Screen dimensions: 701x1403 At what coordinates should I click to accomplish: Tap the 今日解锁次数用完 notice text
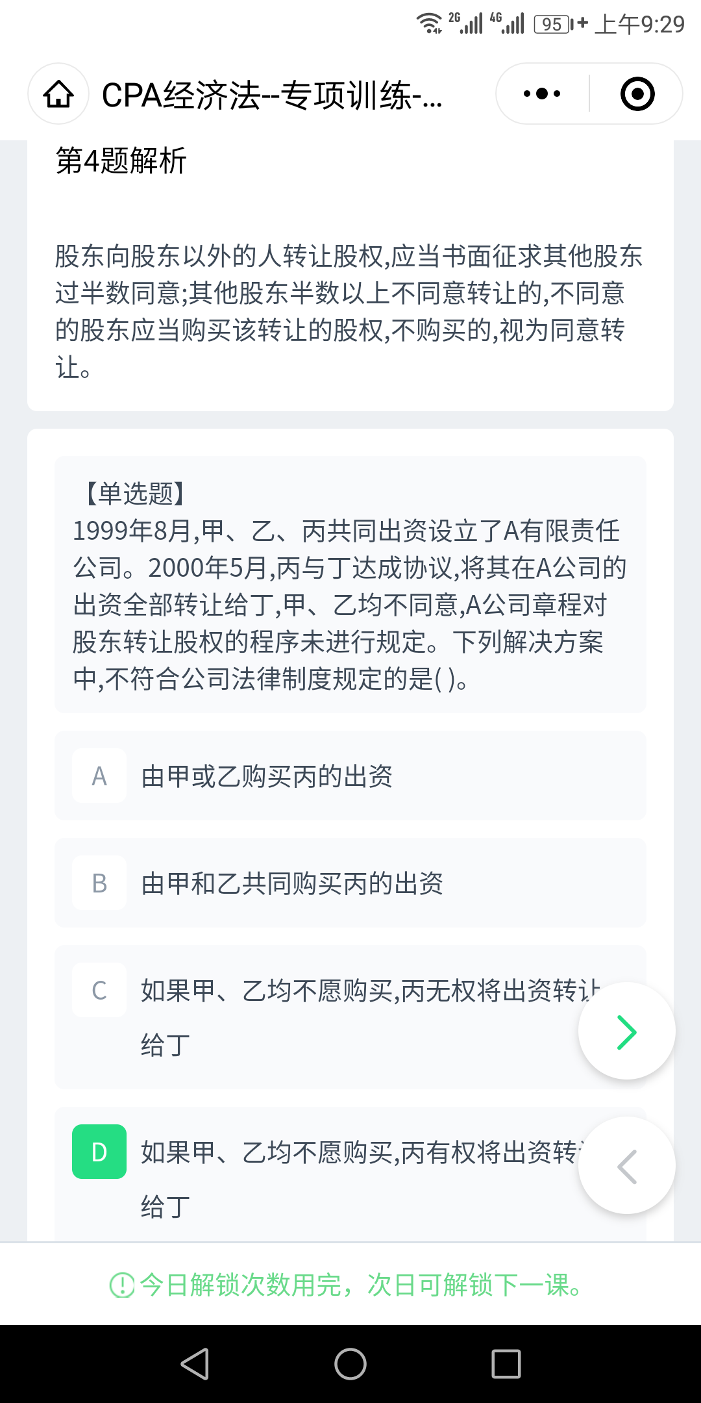(361, 1285)
